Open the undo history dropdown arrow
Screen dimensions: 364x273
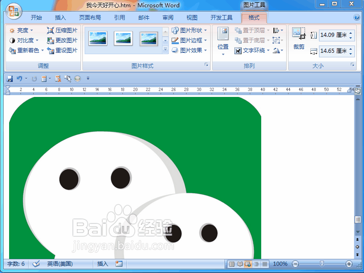click(26, 79)
